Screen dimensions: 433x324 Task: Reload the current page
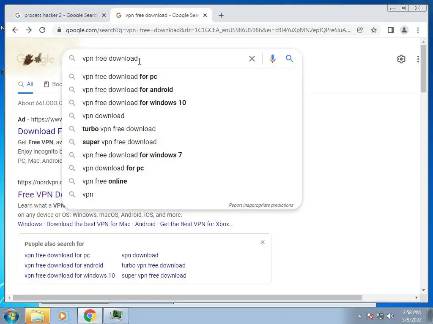pos(42,30)
